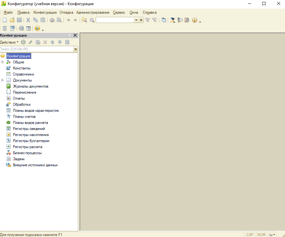
Task: Click the Edit pencil icon in the Конфигурация panel
Action: tap(31, 42)
